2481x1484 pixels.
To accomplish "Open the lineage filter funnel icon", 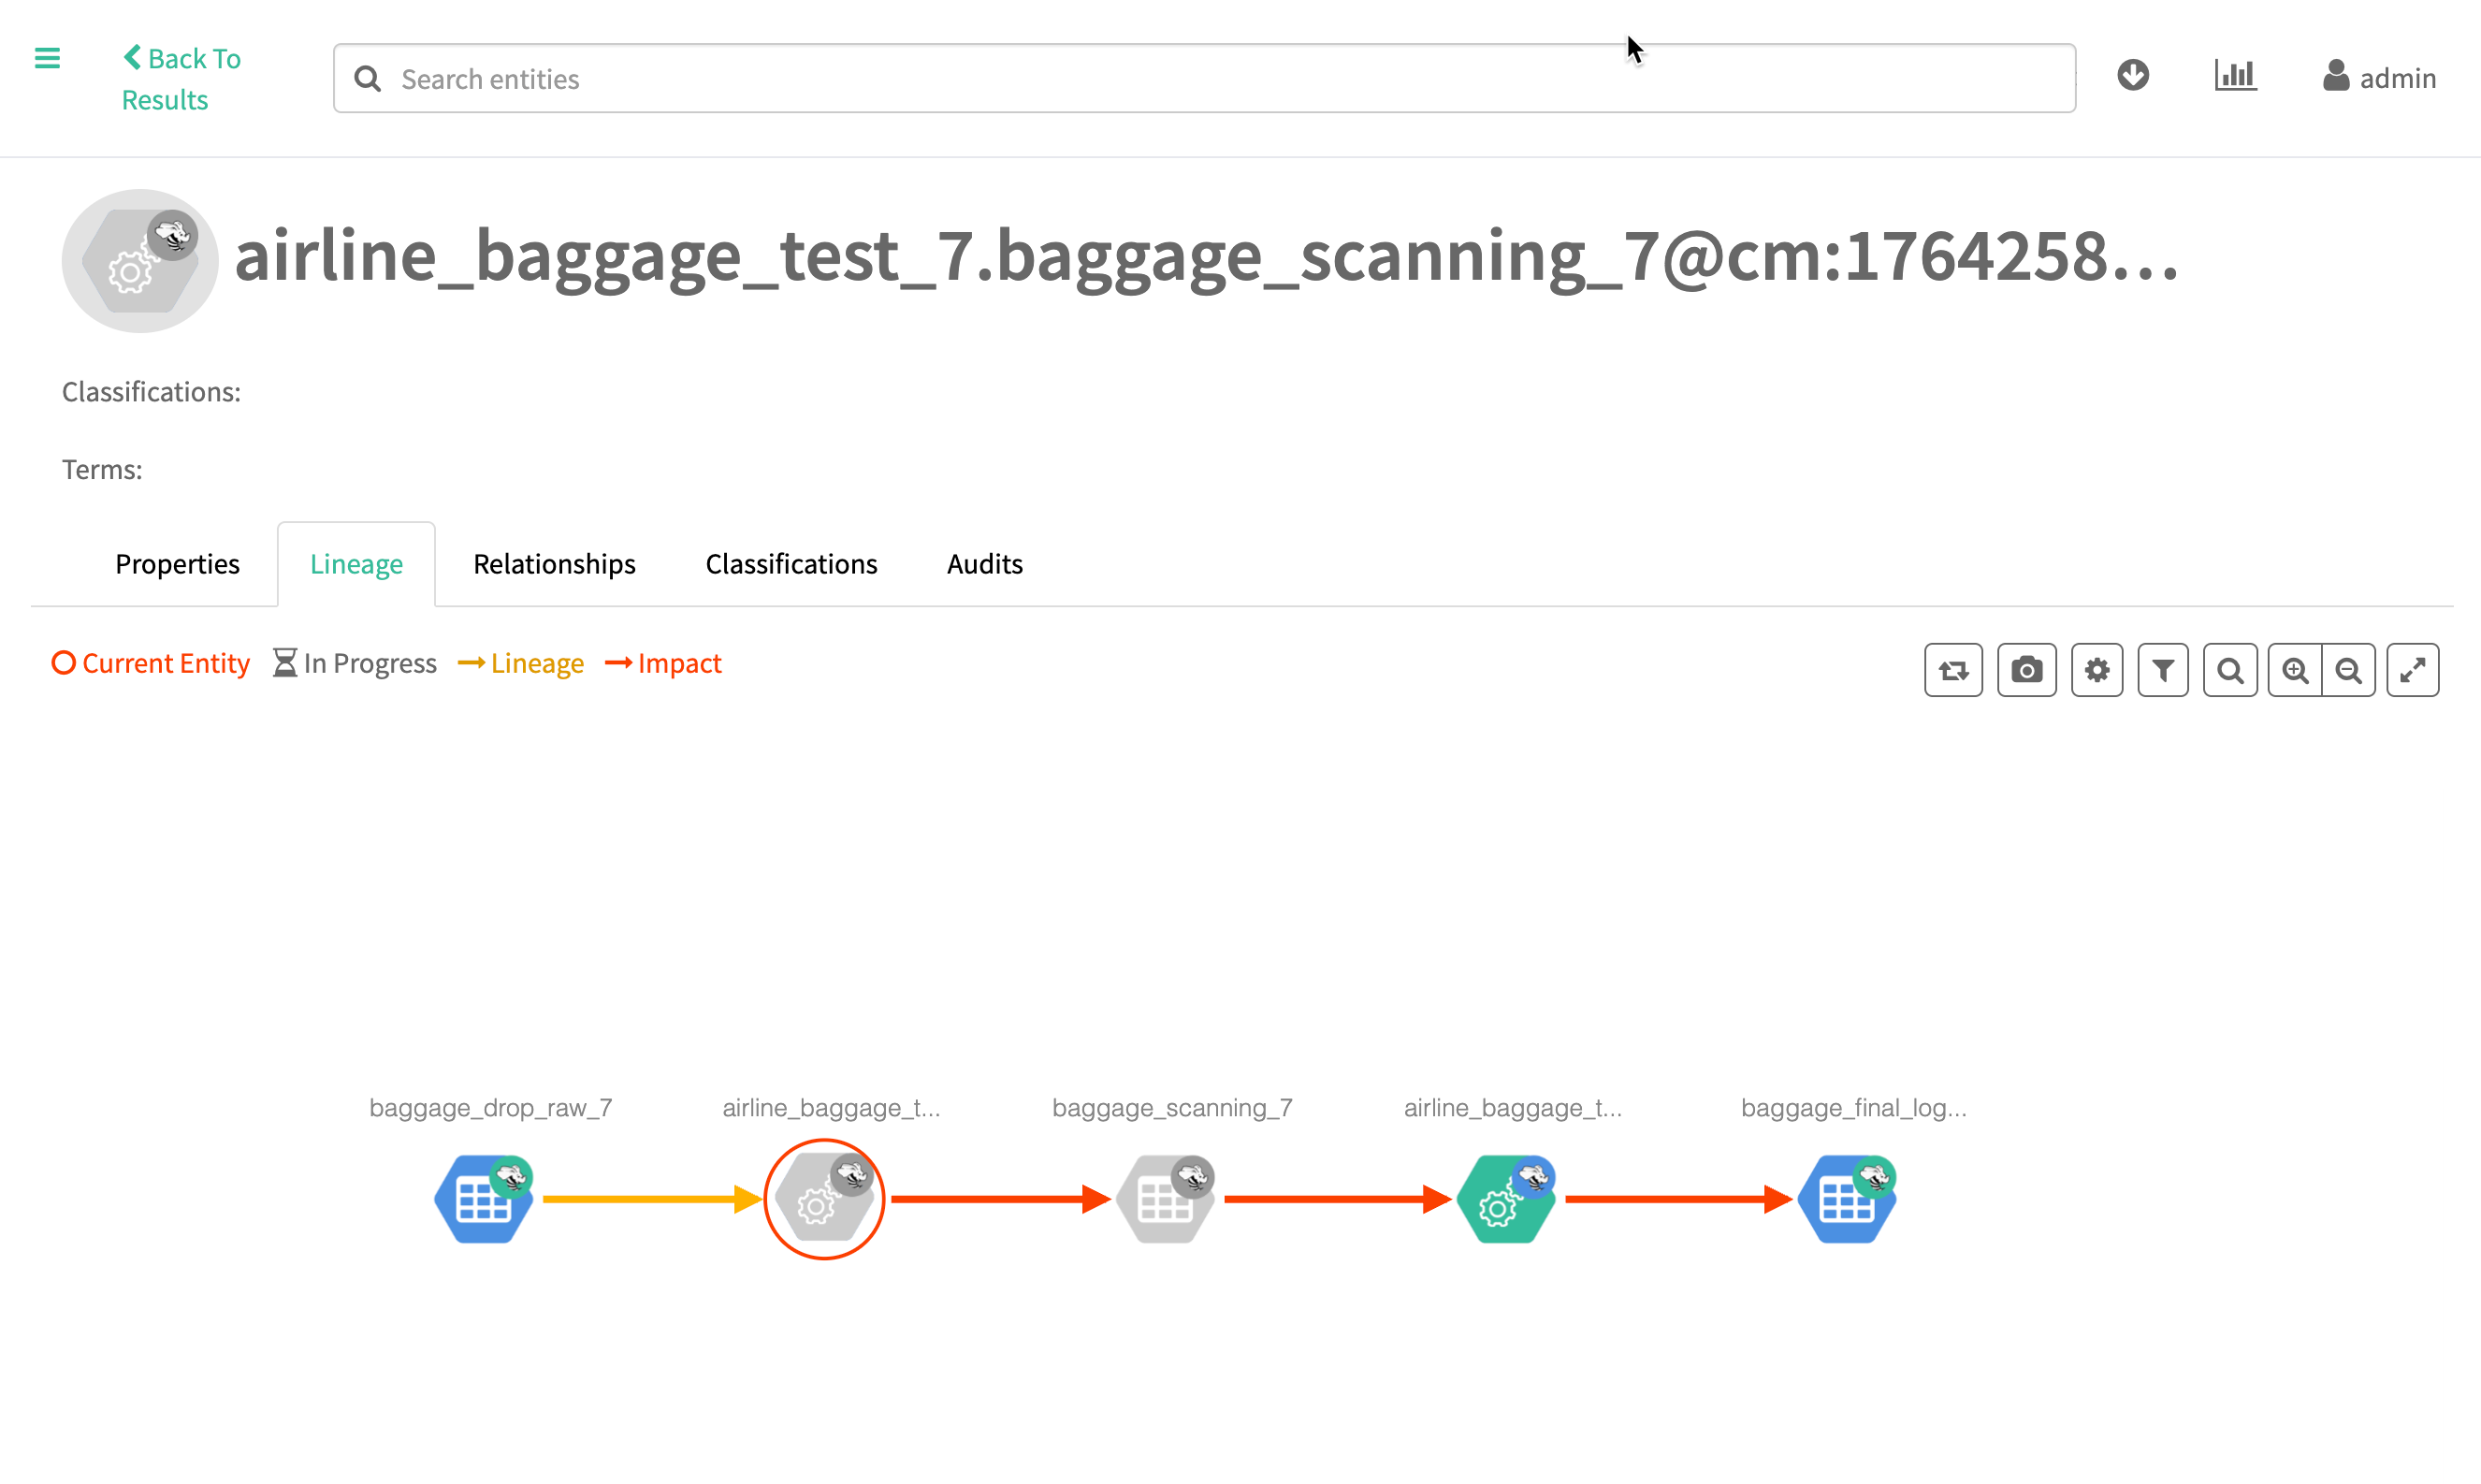I will (x=2162, y=670).
